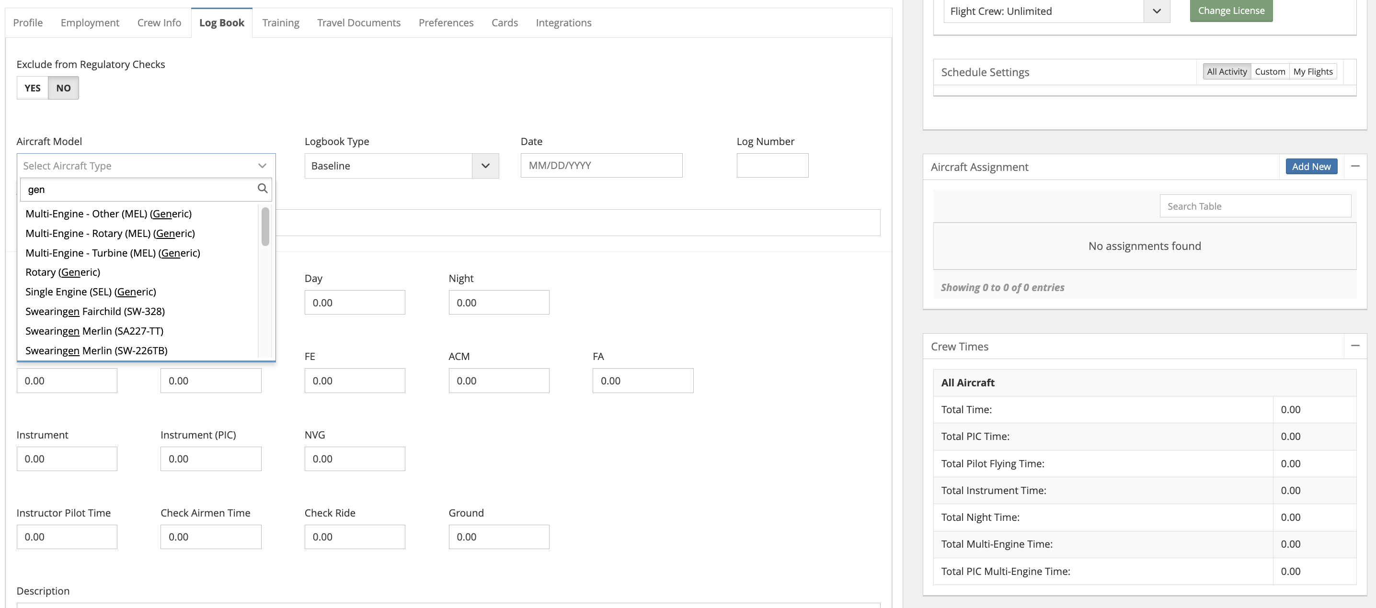Switch to the Preferences tab
The image size is (1376, 608).
click(x=446, y=23)
